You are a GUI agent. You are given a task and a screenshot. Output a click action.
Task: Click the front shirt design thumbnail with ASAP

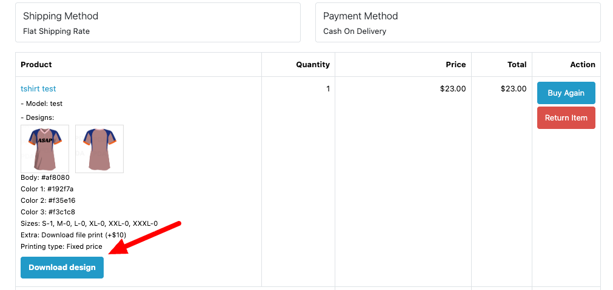pos(45,148)
